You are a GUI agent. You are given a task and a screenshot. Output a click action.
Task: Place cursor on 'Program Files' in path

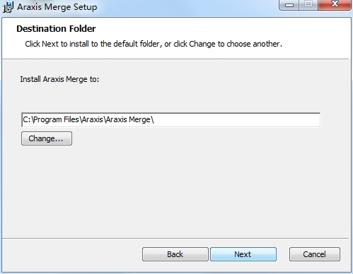[x=56, y=120]
